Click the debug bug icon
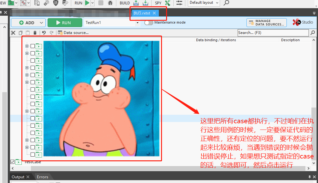This screenshot has height=183, width=318. (110, 3)
